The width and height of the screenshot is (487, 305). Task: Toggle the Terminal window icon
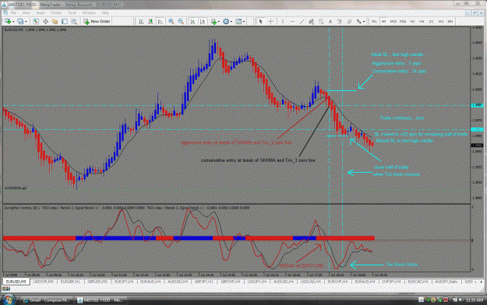tap(65, 22)
